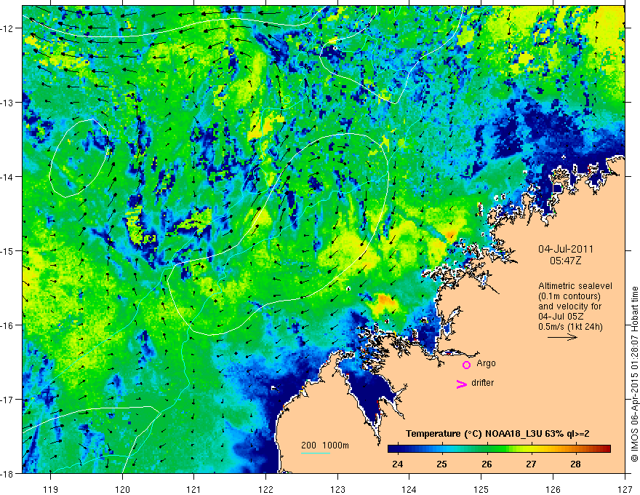Image resolution: width=640 pixels, height=495 pixels.
Task: Click the colorbar tick label 24
Action: pyautogui.click(x=397, y=464)
